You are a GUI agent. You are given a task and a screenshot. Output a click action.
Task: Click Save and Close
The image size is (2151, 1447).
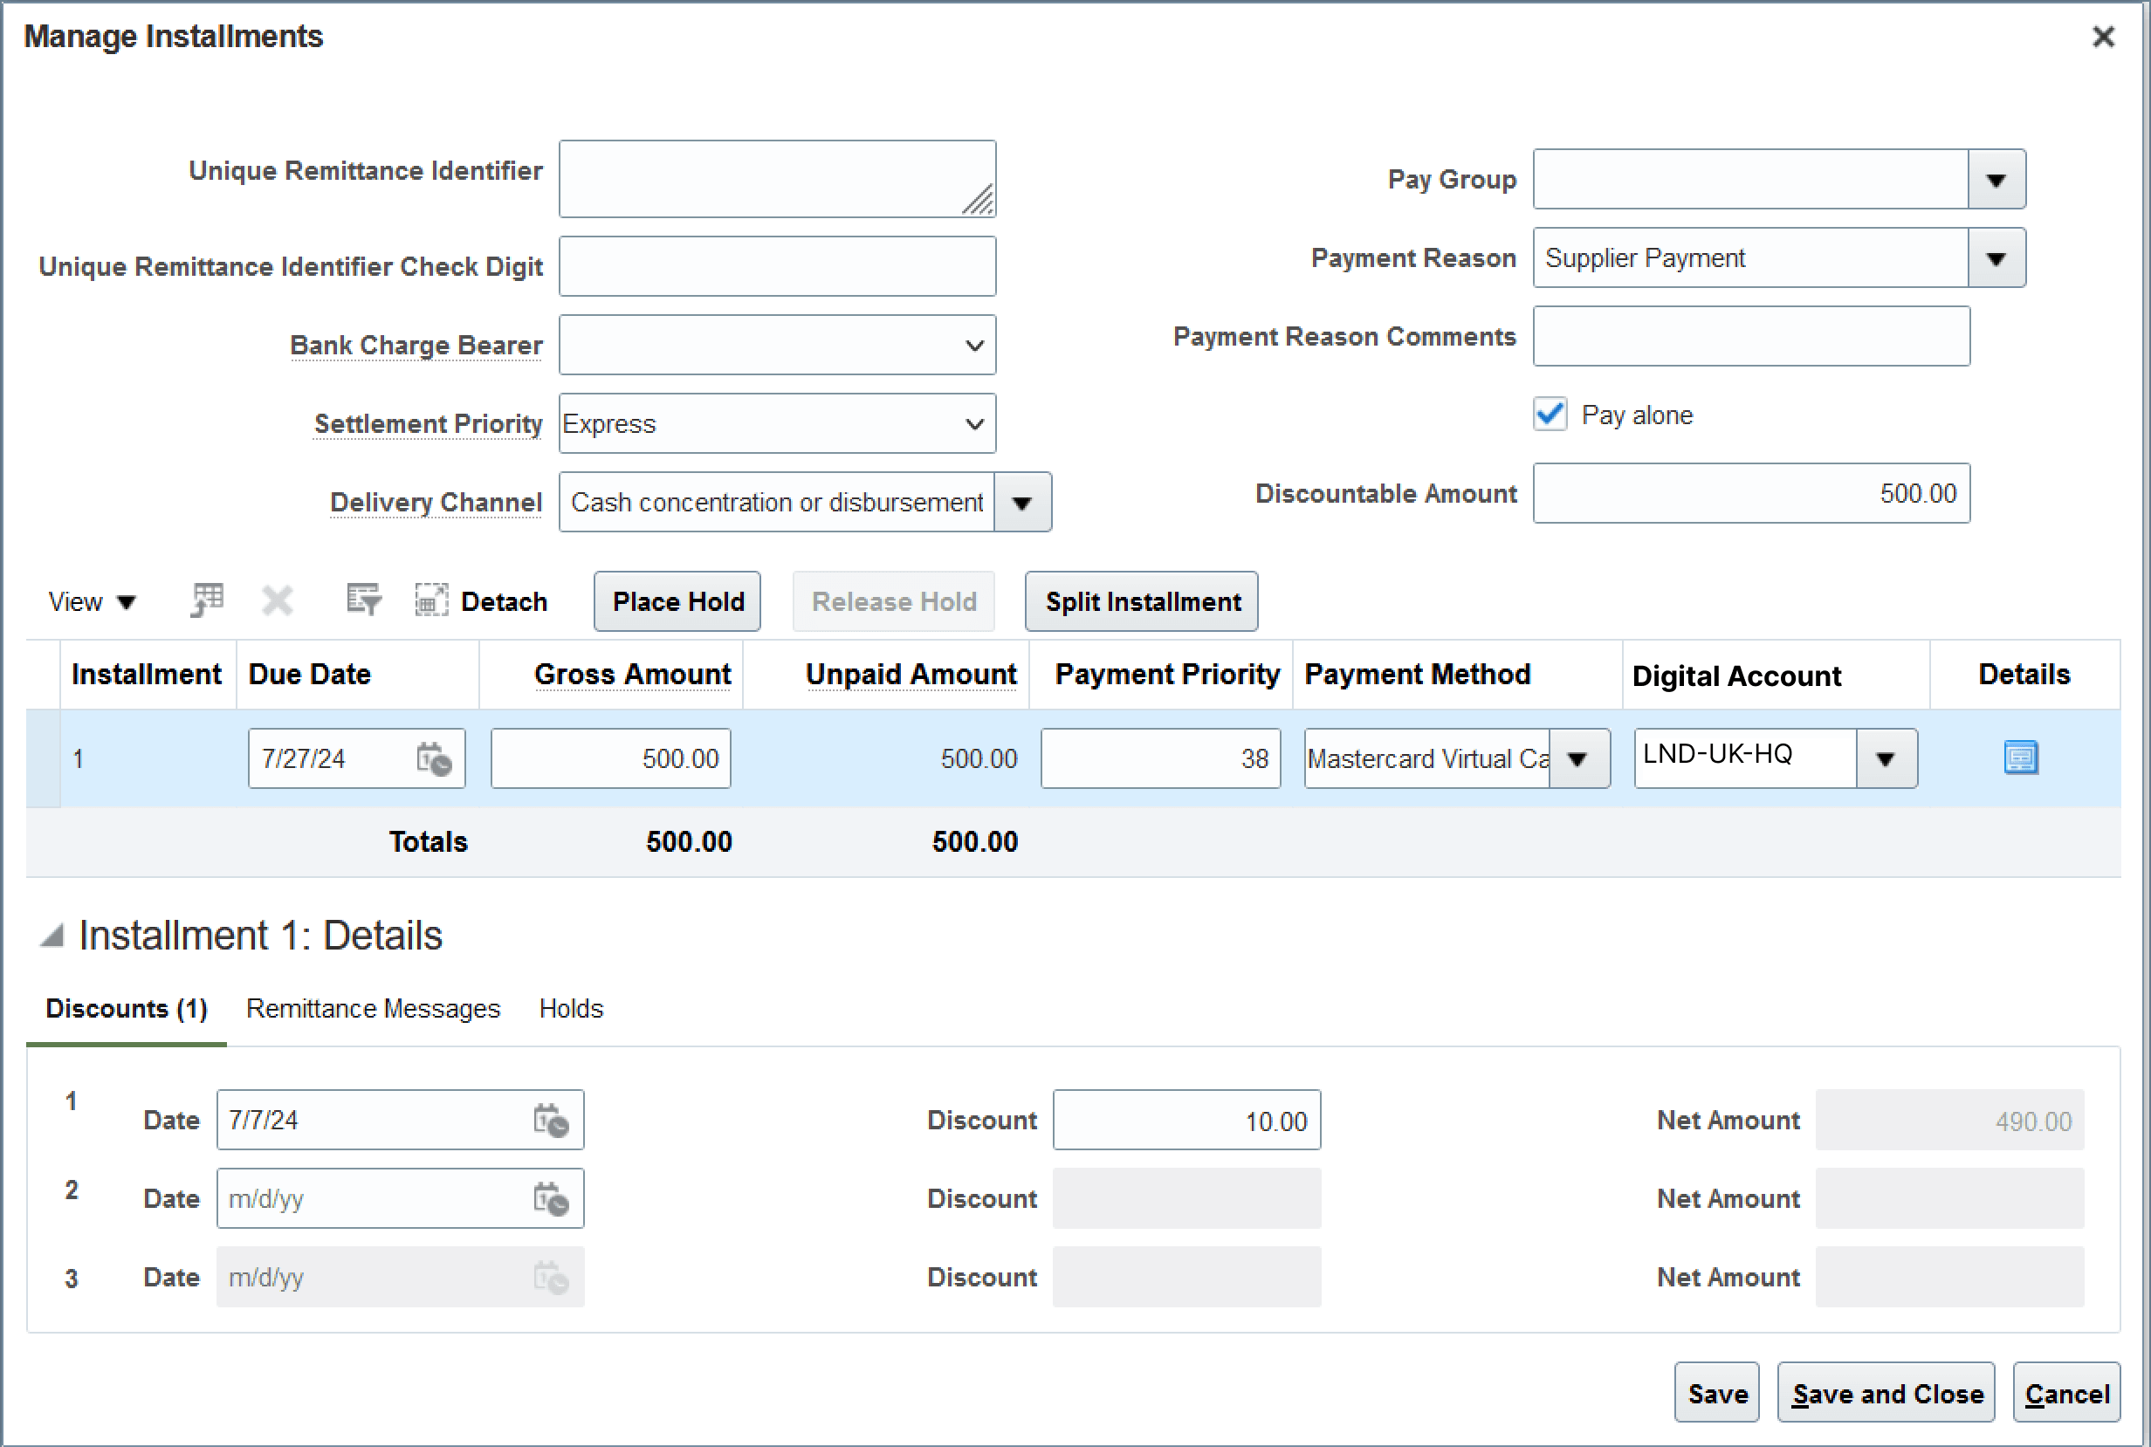tap(1885, 1393)
